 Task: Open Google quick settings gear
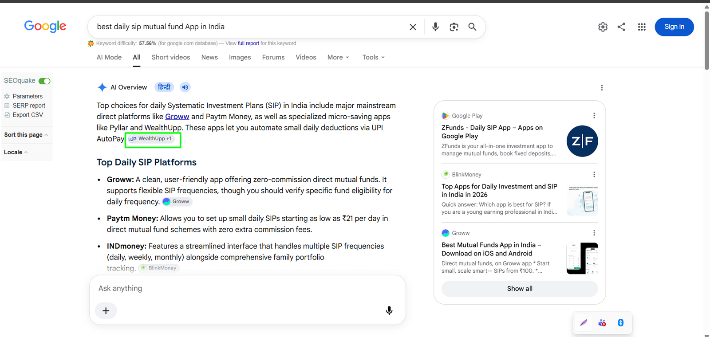coord(603,27)
